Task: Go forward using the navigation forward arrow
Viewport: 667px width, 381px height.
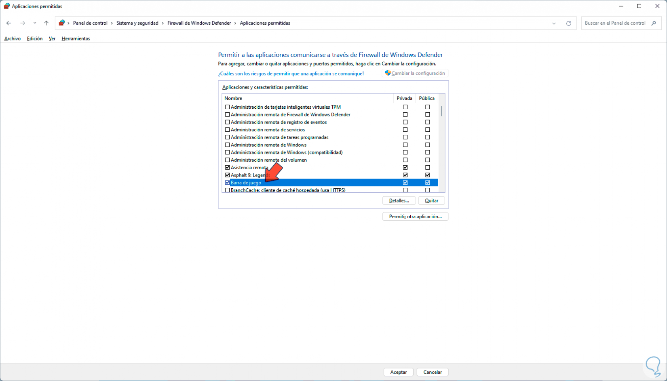Action: (23, 23)
